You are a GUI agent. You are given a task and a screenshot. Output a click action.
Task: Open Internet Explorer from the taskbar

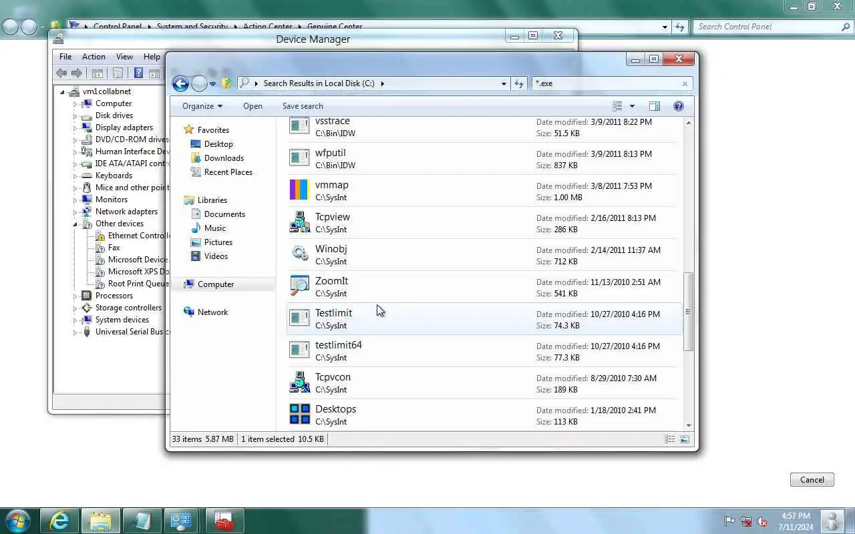point(59,521)
